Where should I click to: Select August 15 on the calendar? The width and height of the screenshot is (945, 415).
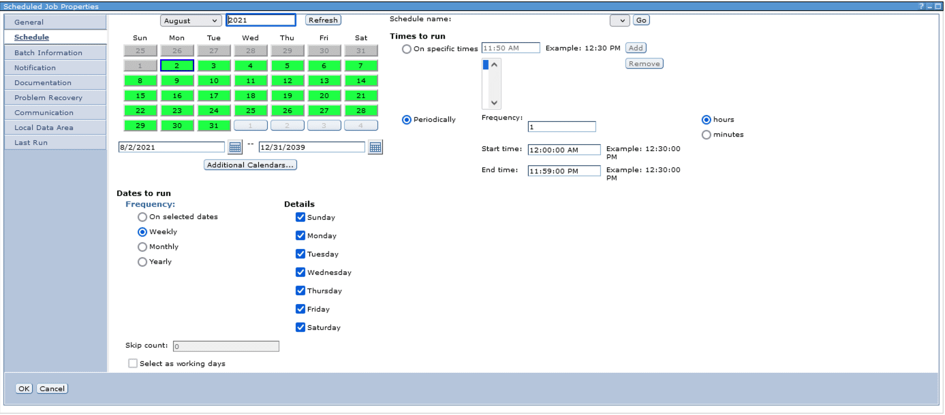click(x=140, y=96)
